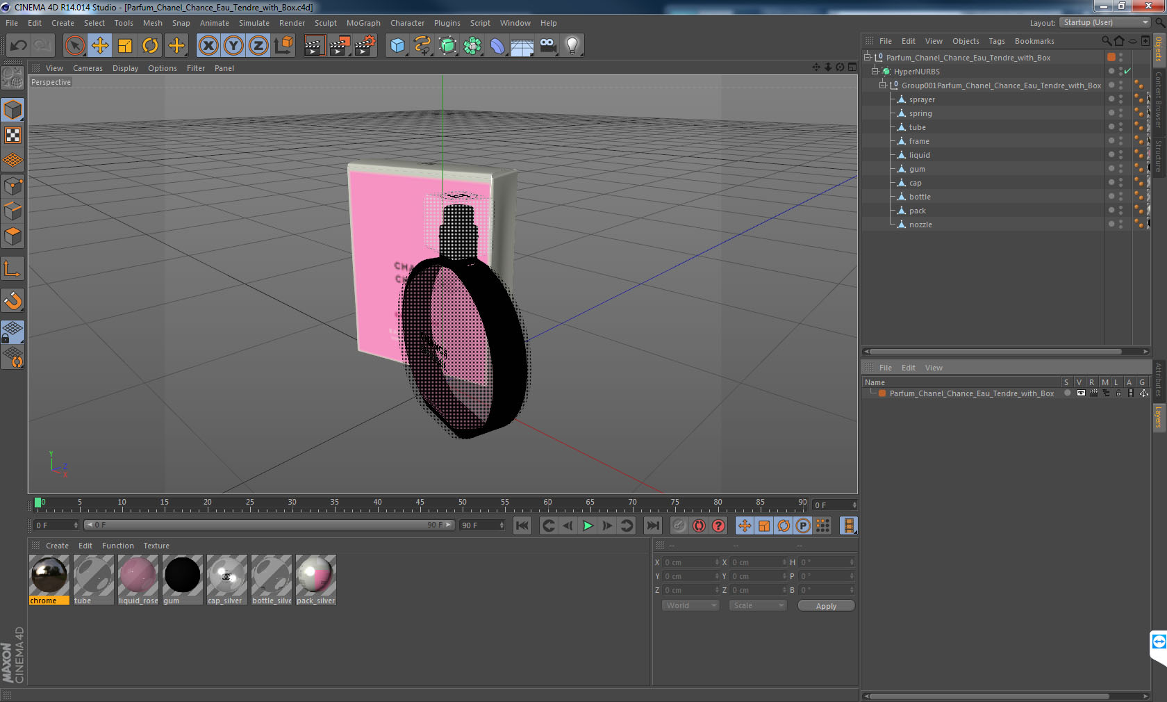
Task: Open the spline tools icon
Action: (422, 46)
